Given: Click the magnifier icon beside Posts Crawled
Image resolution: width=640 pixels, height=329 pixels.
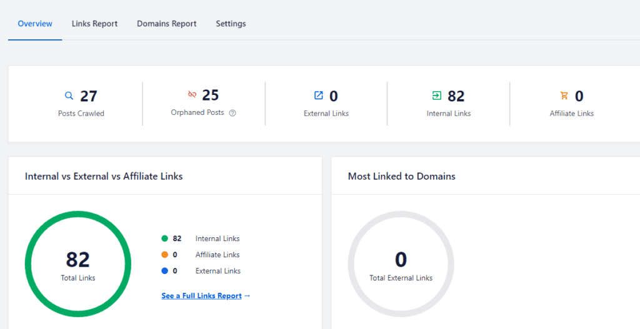Looking at the screenshot, I should click(x=69, y=96).
